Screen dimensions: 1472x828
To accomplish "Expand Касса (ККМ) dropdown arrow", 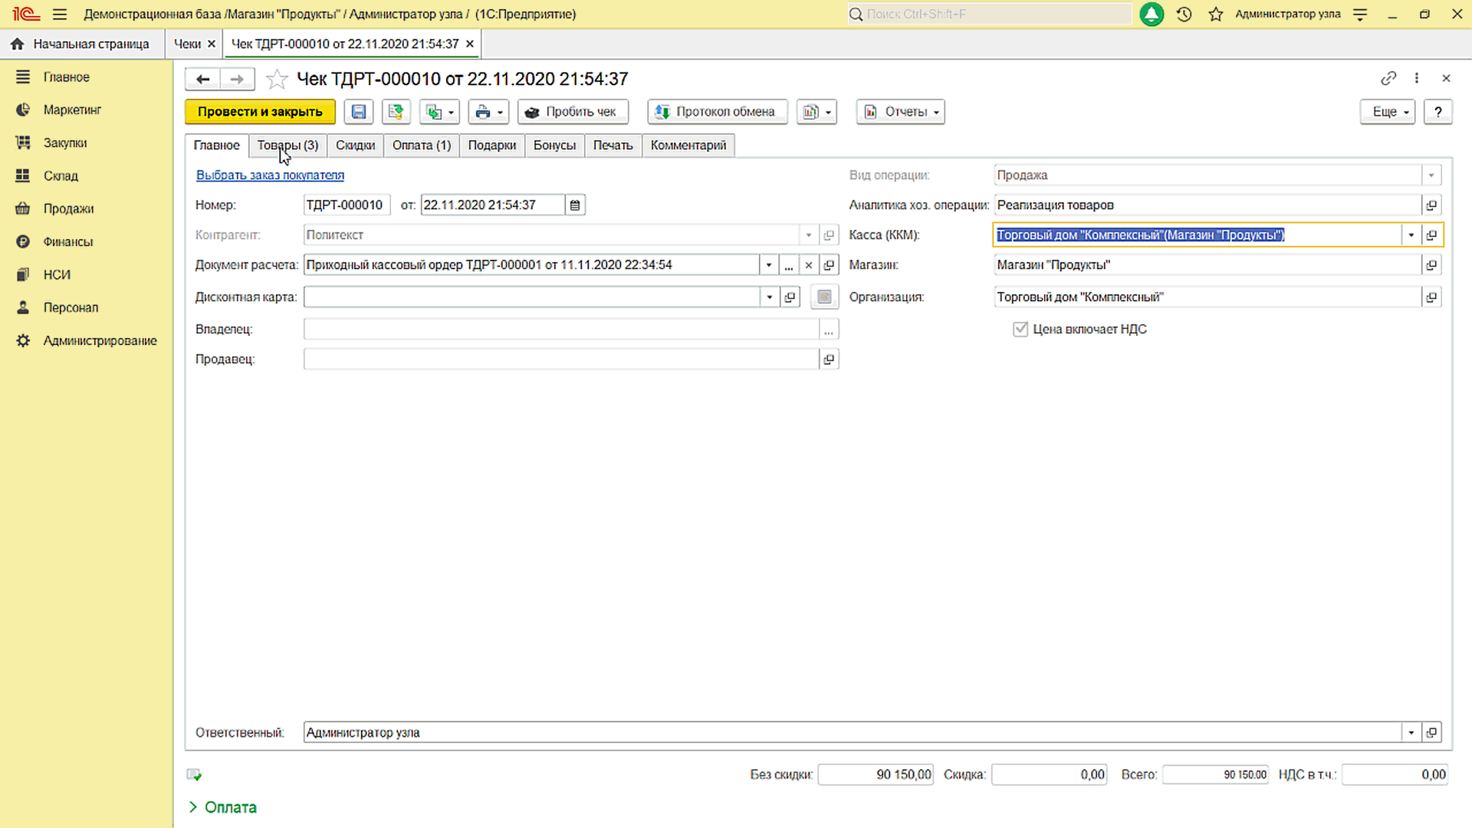I will coord(1411,235).
